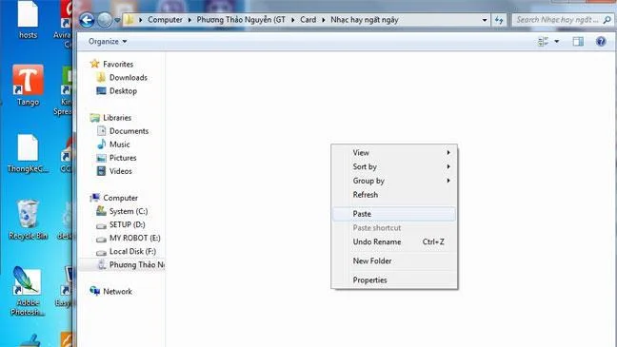Go back with the Explorer Back arrow
Image resolution: width=617 pixels, height=347 pixels.
tap(87, 20)
